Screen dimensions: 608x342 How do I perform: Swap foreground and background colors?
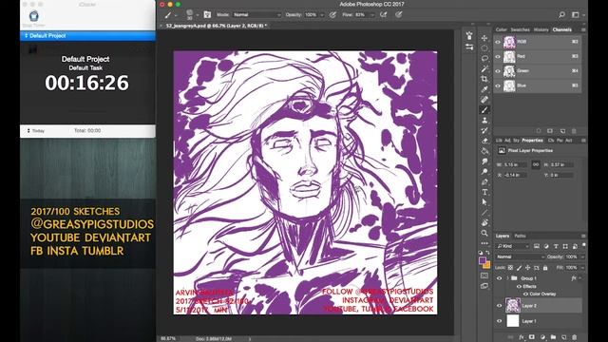click(x=487, y=253)
